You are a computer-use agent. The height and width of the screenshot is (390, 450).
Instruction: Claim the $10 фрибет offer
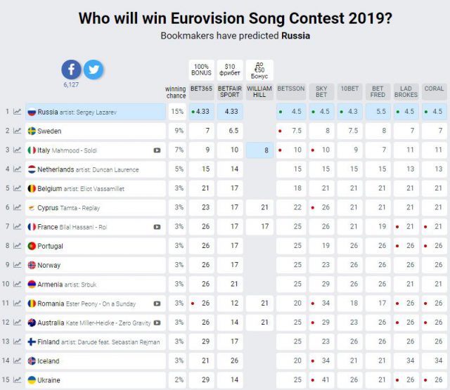pos(230,70)
